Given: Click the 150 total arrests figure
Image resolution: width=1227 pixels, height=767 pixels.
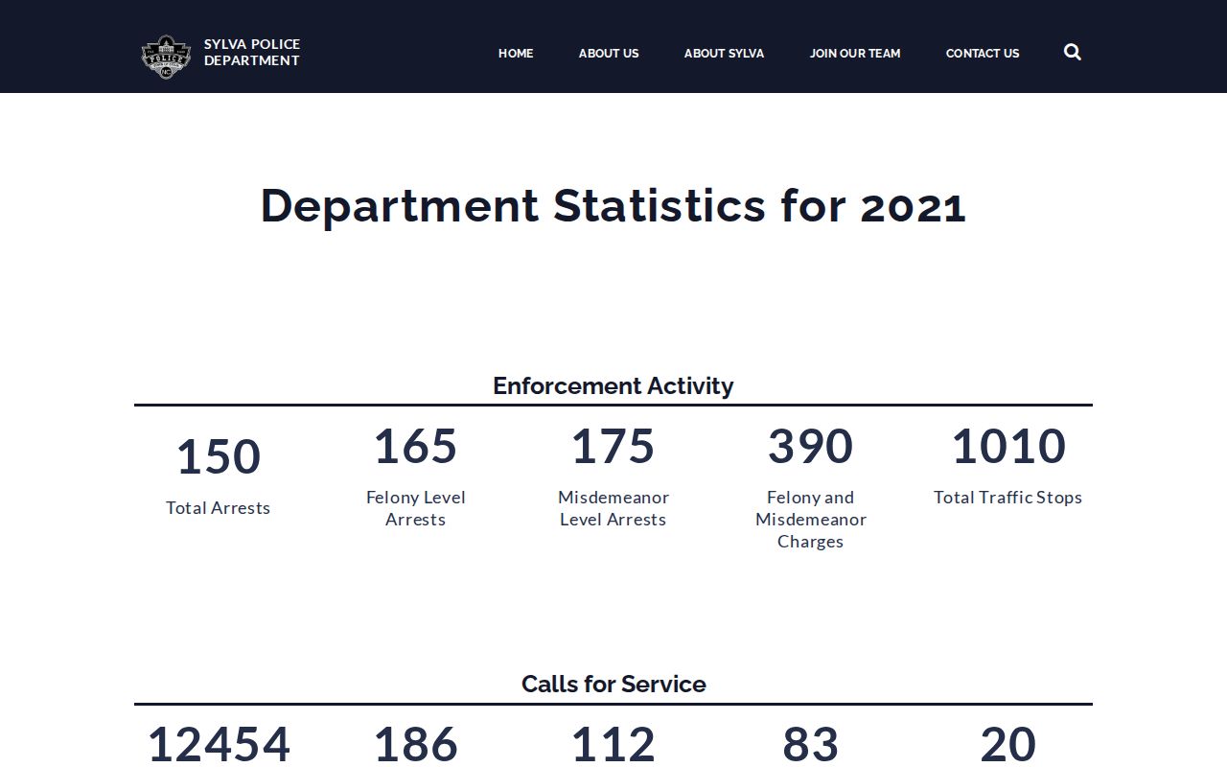Looking at the screenshot, I should point(219,456).
